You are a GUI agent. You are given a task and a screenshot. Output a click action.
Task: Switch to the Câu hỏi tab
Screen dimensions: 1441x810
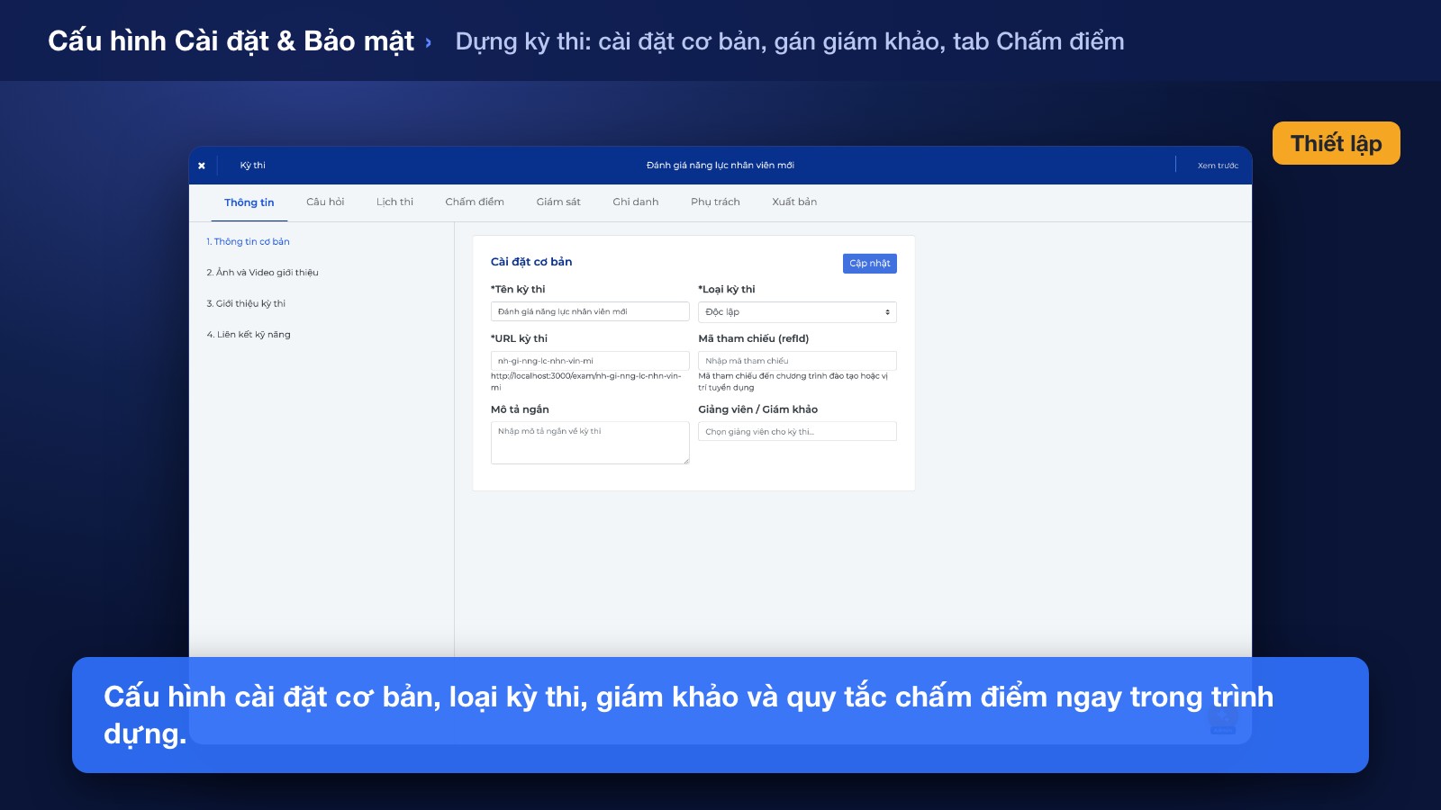click(325, 202)
